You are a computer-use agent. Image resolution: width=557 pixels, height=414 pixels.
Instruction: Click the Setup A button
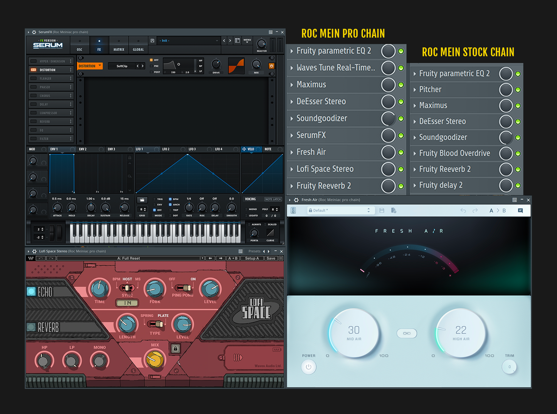pyautogui.click(x=252, y=258)
